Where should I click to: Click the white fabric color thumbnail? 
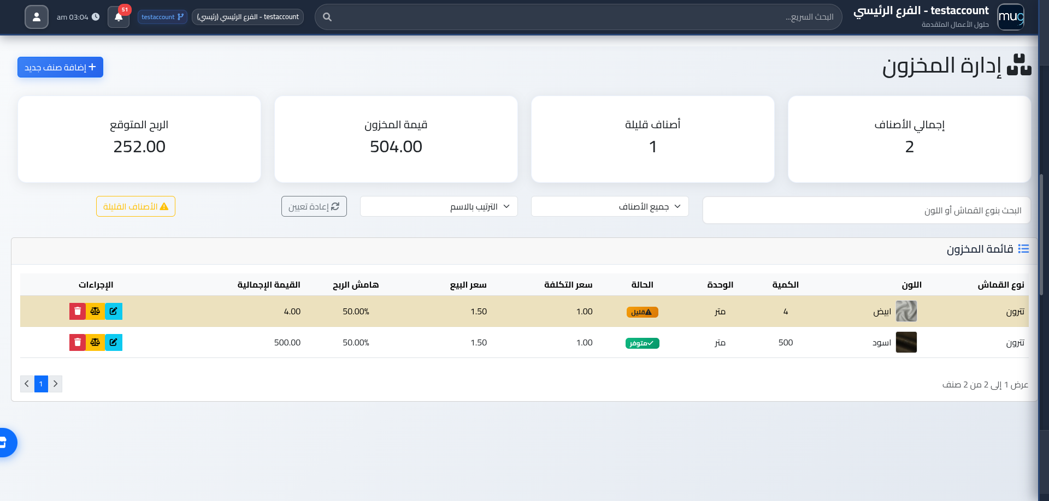click(x=906, y=311)
